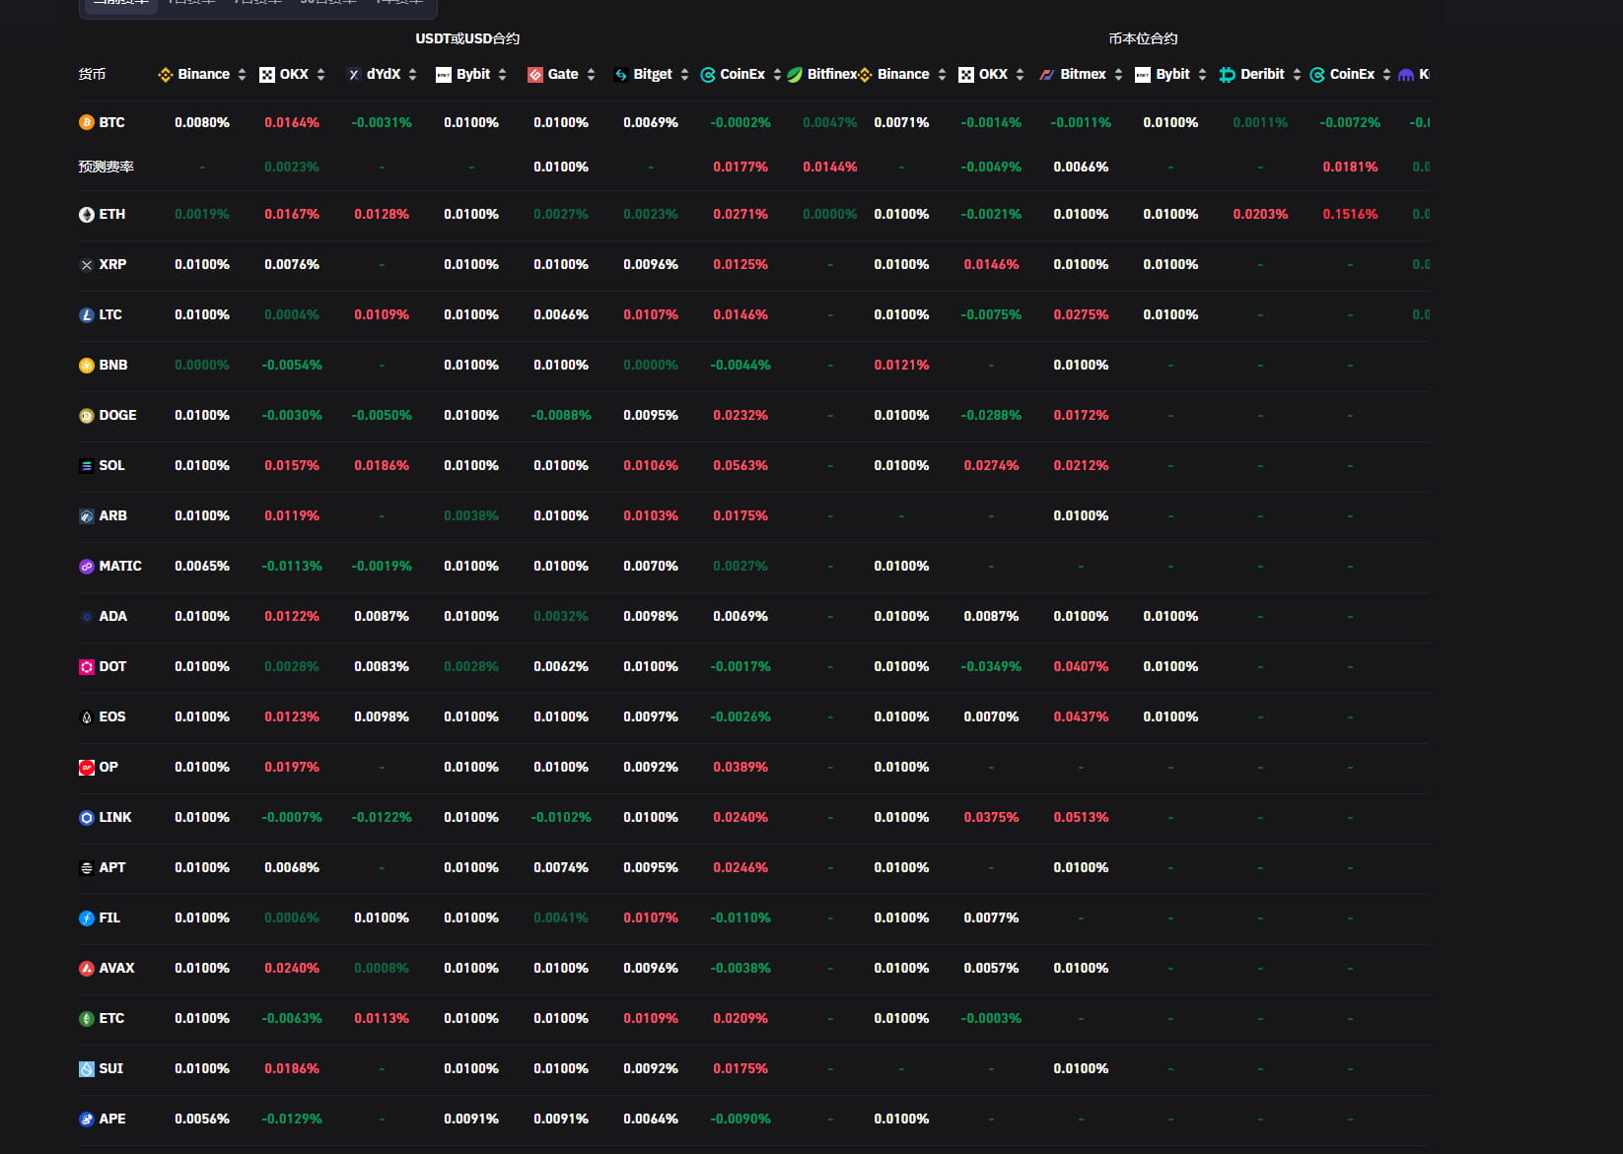Click the OKX logo under USDT或USD合约
The image size is (1623, 1154).
[267, 74]
